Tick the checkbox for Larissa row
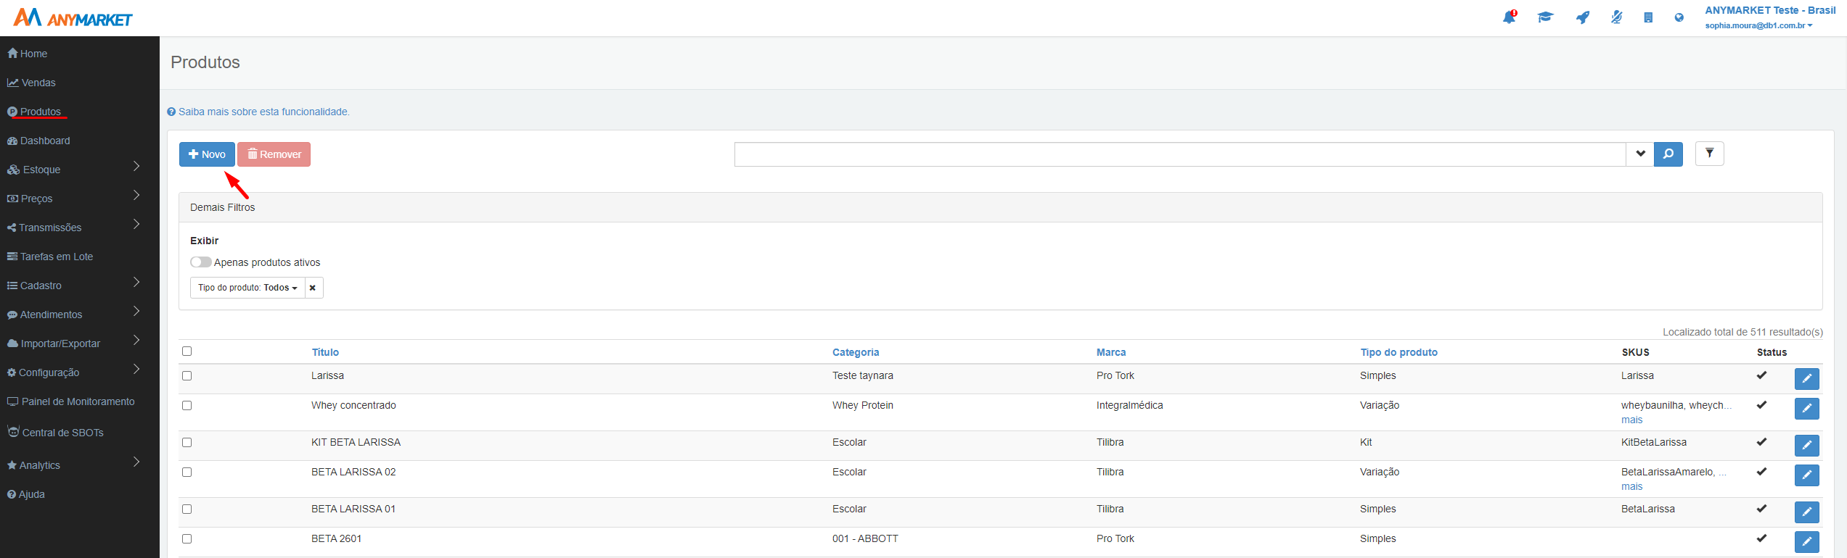This screenshot has height=558, width=1847. point(187,375)
